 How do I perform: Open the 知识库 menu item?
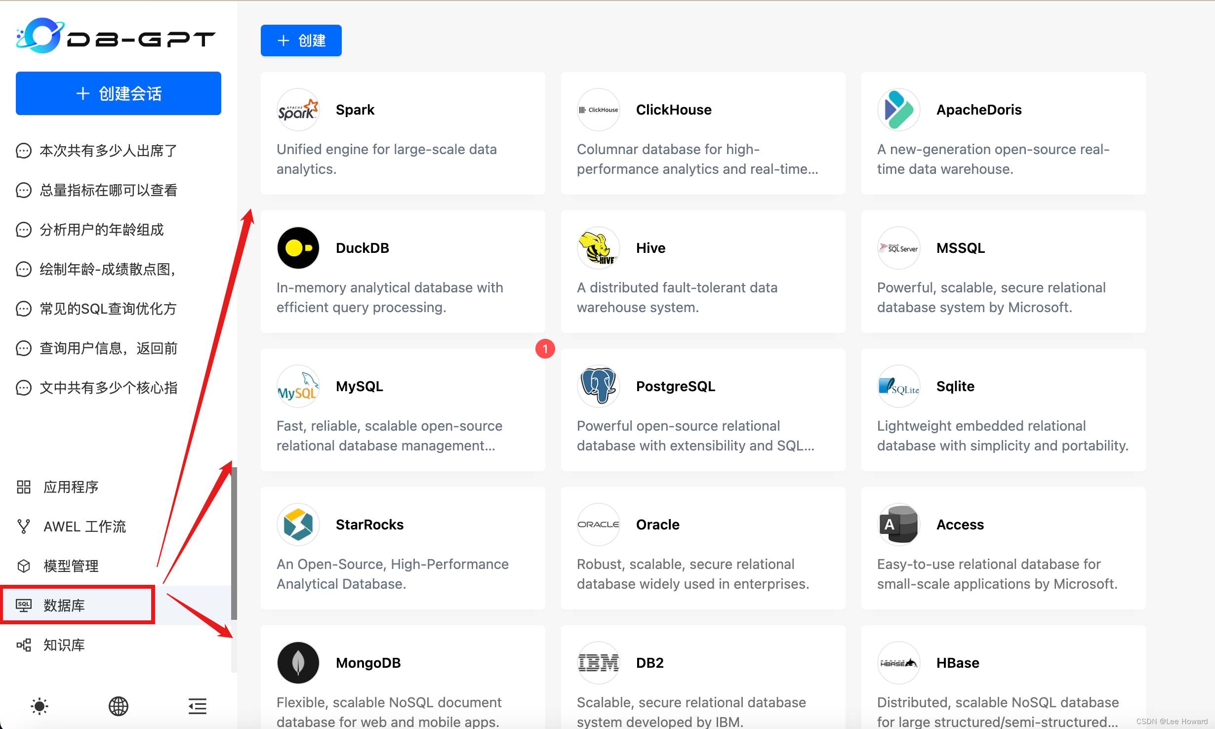tap(64, 645)
